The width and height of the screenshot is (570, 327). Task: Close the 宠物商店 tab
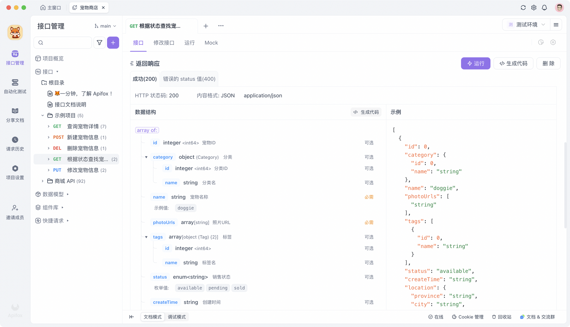(x=103, y=8)
